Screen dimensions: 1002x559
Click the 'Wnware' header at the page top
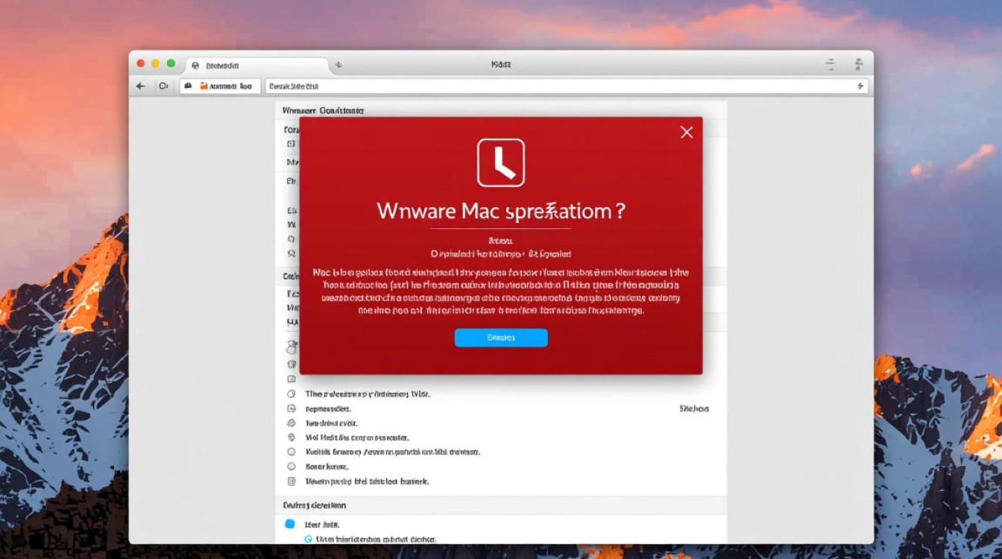323,110
